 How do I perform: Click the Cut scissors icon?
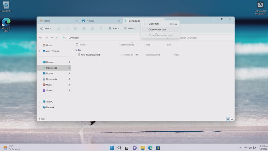tap(59, 29)
